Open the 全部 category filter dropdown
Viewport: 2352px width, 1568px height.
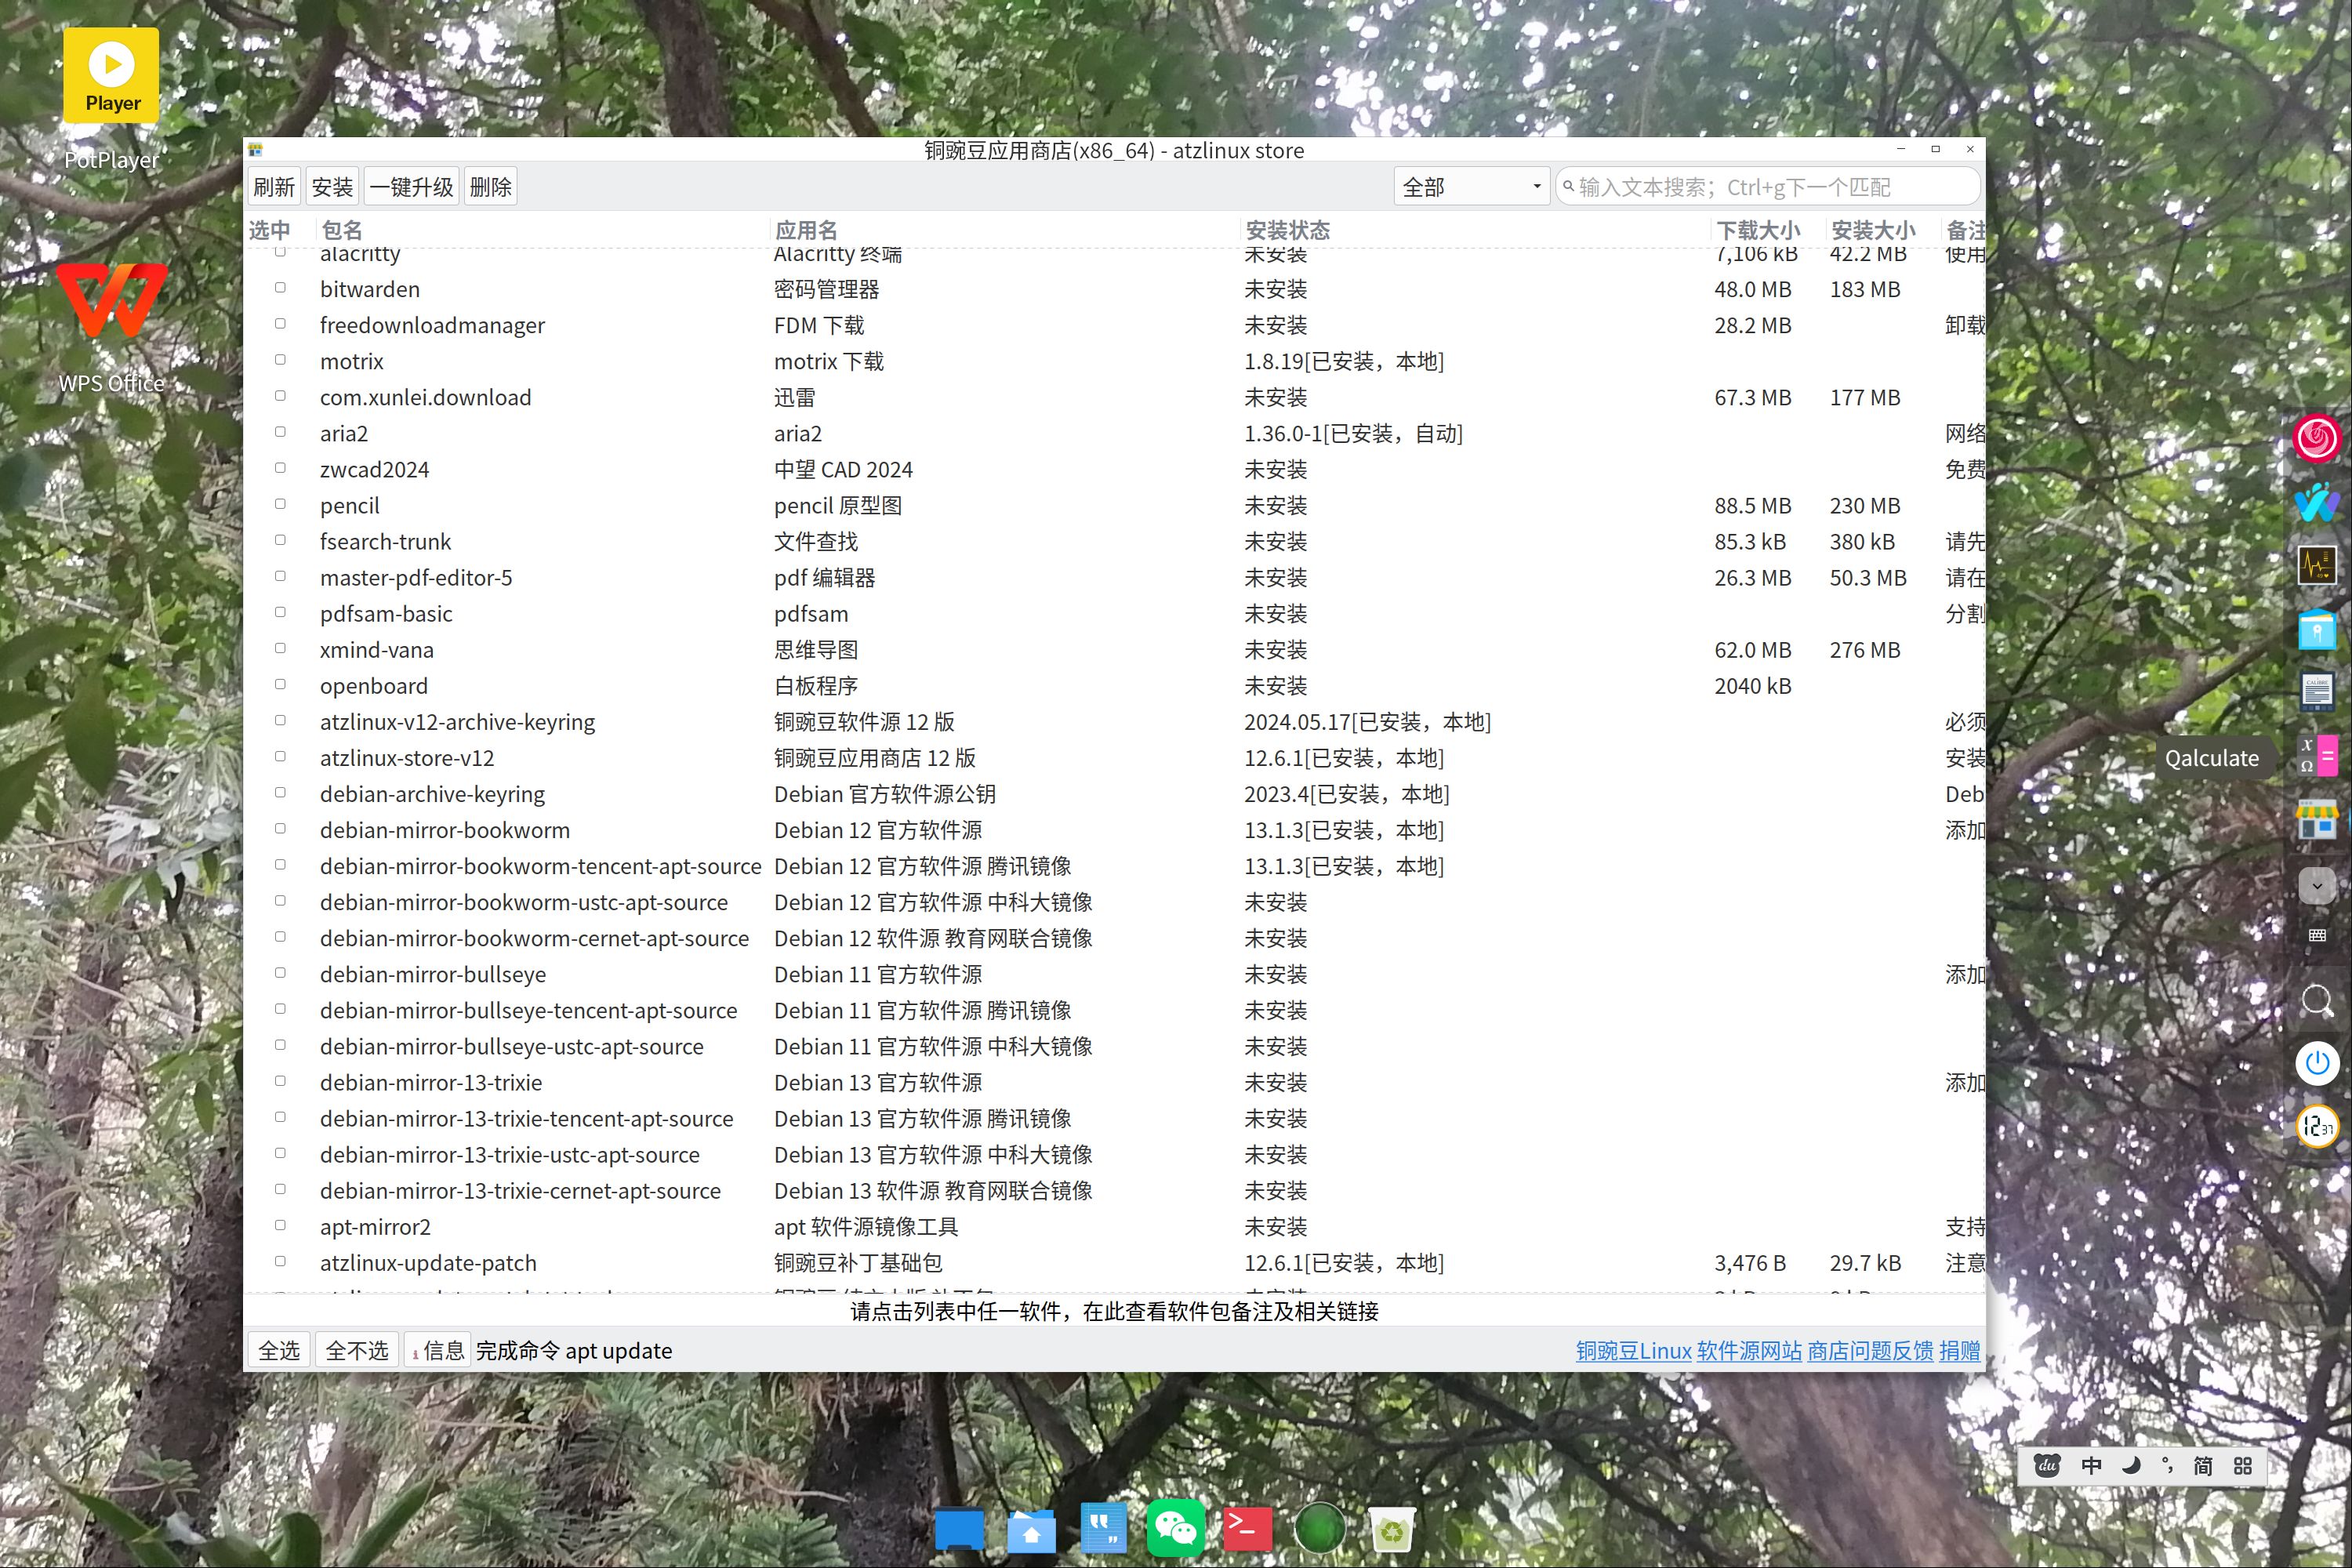click(1471, 187)
